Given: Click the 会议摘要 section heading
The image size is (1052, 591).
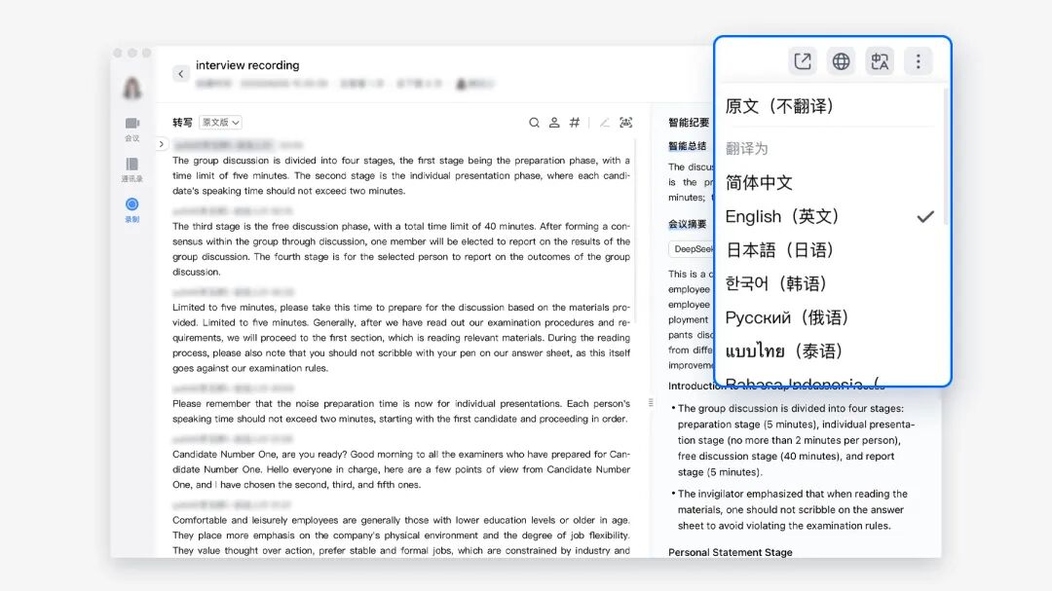Looking at the screenshot, I should (x=687, y=223).
